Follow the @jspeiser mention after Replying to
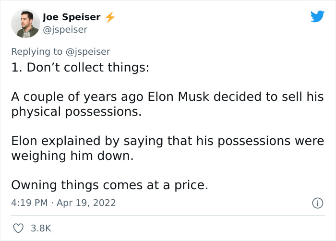The width and height of the screenshot is (336, 241). click(88, 51)
